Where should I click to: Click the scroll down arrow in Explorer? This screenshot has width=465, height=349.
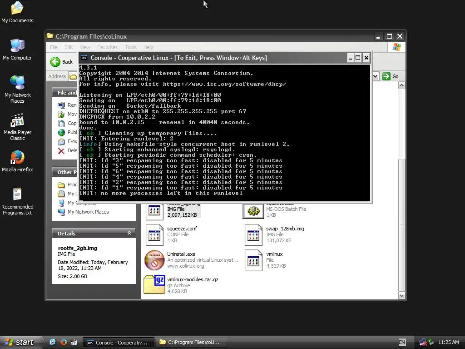401,295
